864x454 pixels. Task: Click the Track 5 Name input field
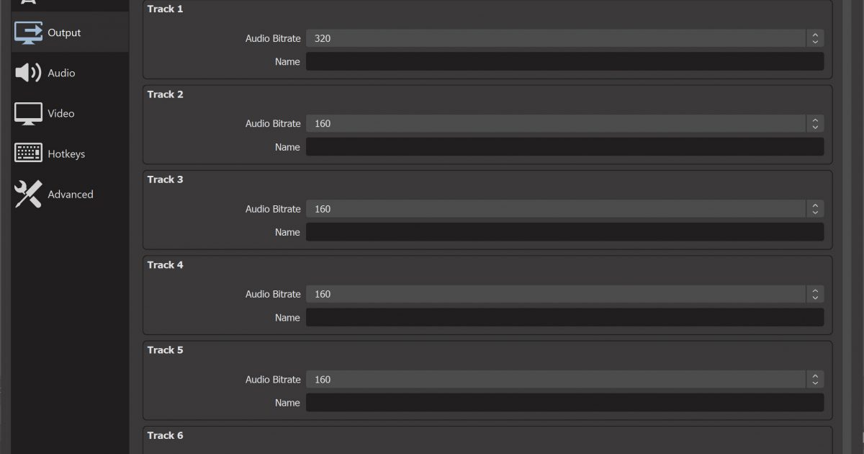coord(564,402)
